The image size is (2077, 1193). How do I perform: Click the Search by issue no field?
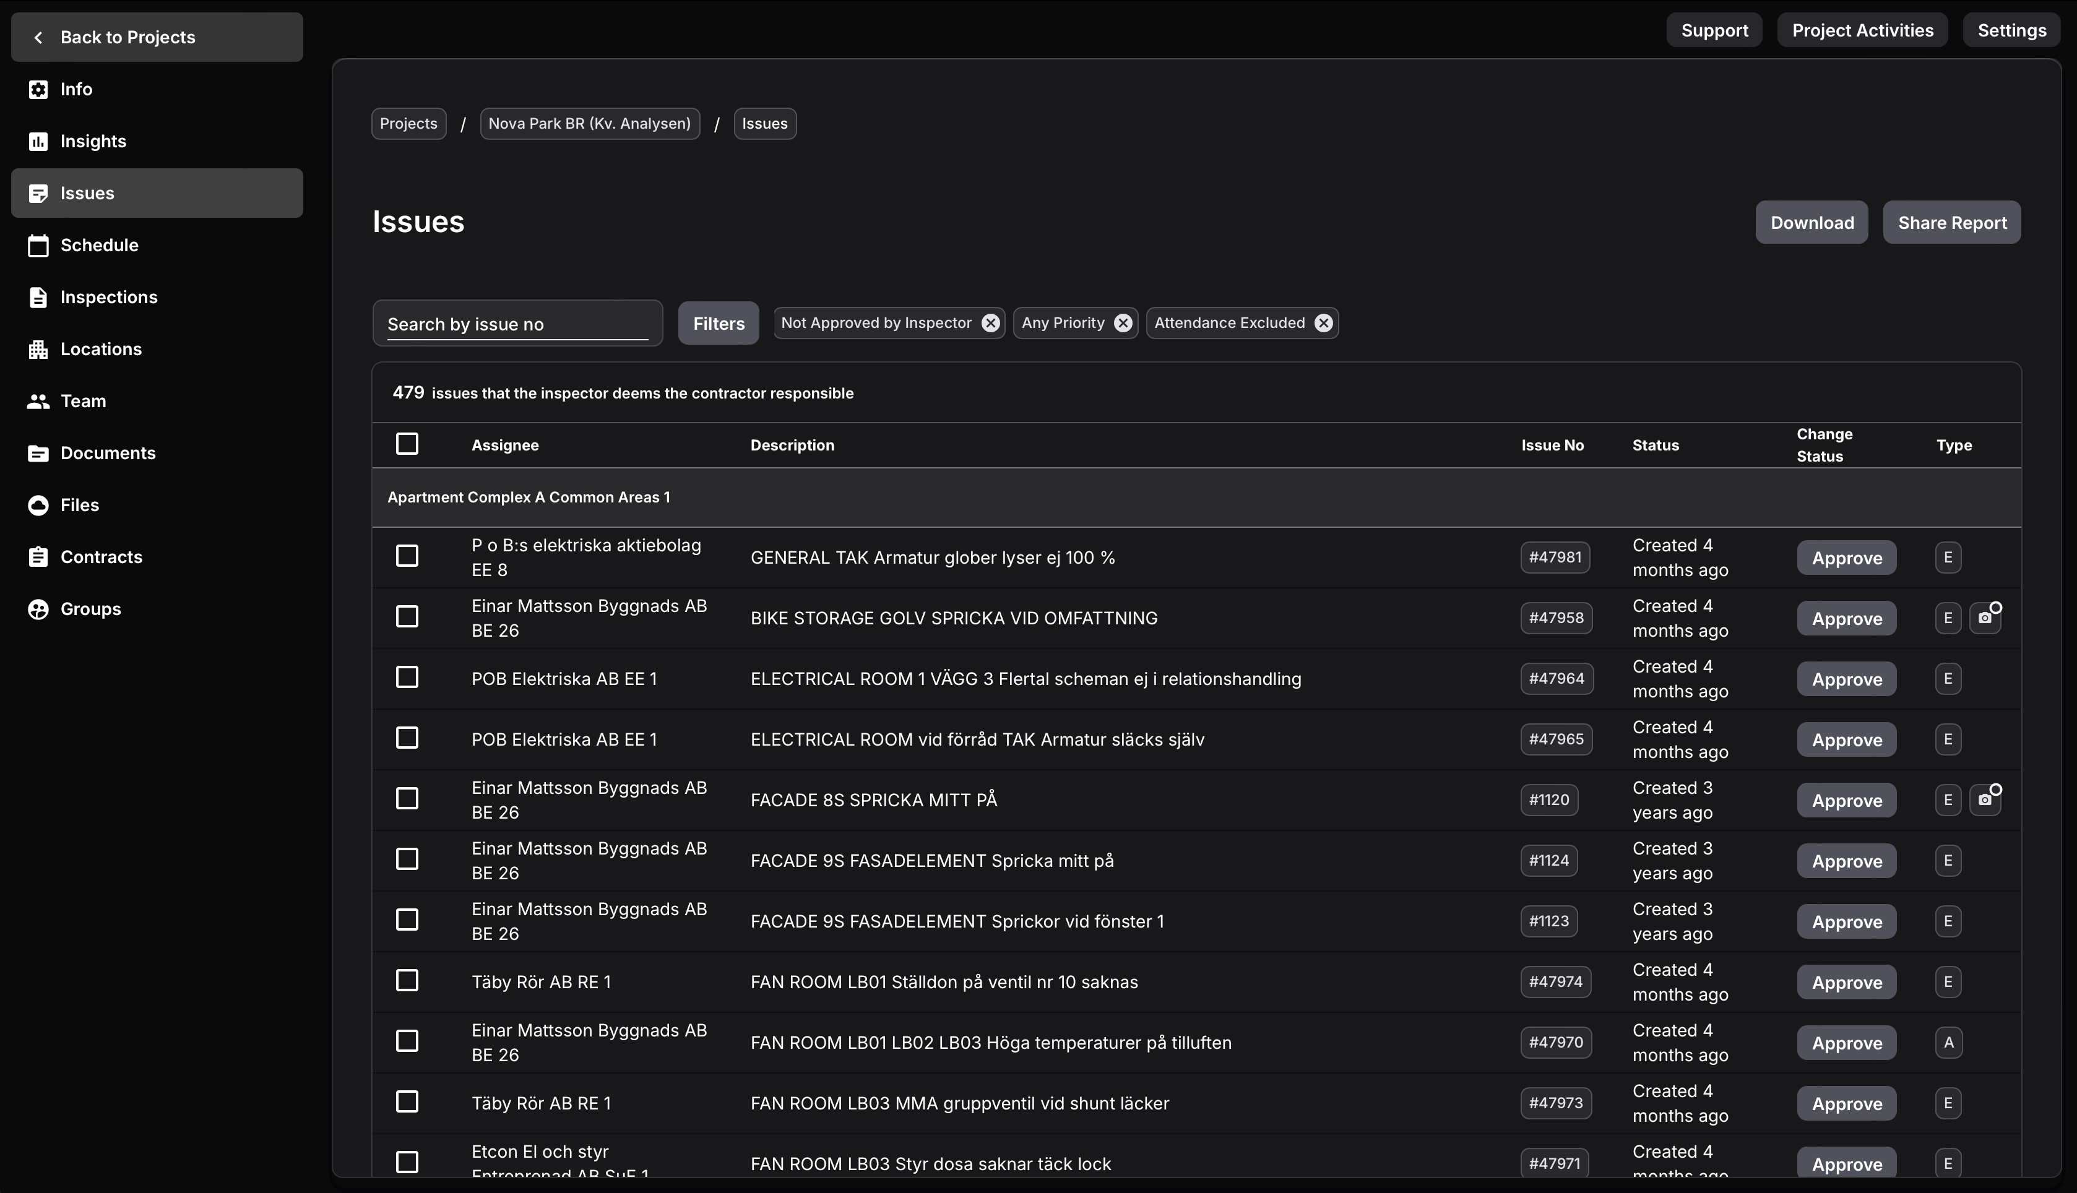tap(516, 323)
